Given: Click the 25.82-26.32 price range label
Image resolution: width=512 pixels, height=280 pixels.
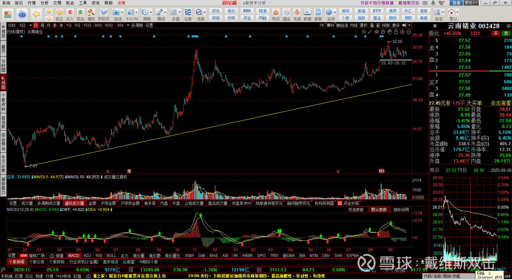Looking at the screenshot, I should pos(393,63).
